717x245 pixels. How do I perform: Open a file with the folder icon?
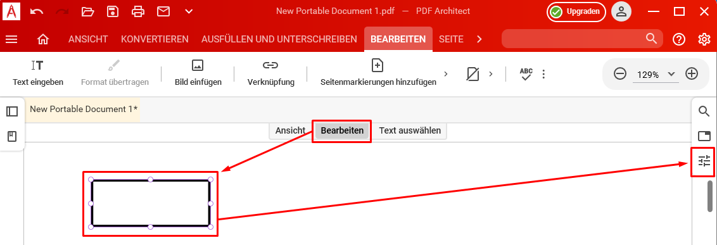(87, 11)
